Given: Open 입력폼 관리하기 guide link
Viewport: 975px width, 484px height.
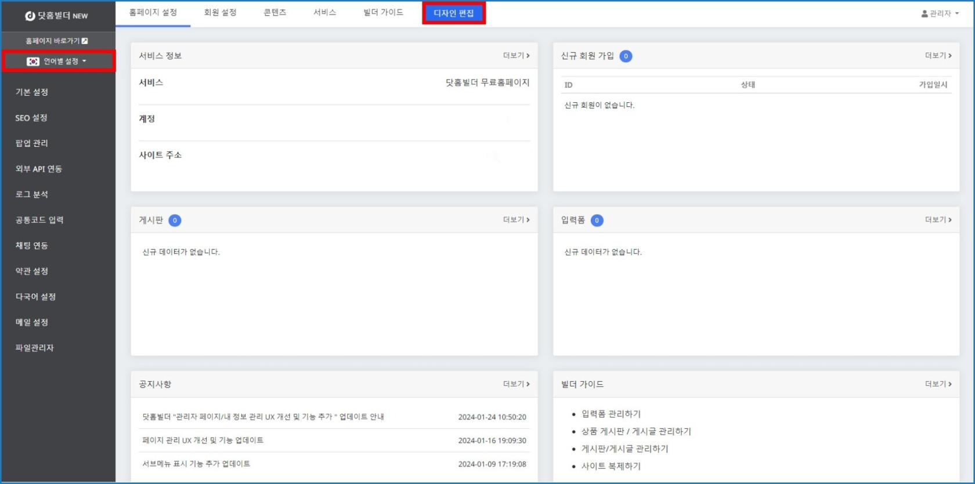Looking at the screenshot, I should point(611,414).
